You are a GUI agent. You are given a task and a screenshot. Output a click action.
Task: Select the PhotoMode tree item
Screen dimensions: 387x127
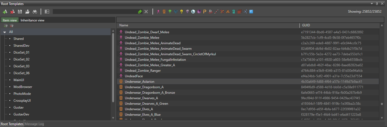[x=22, y=94]
